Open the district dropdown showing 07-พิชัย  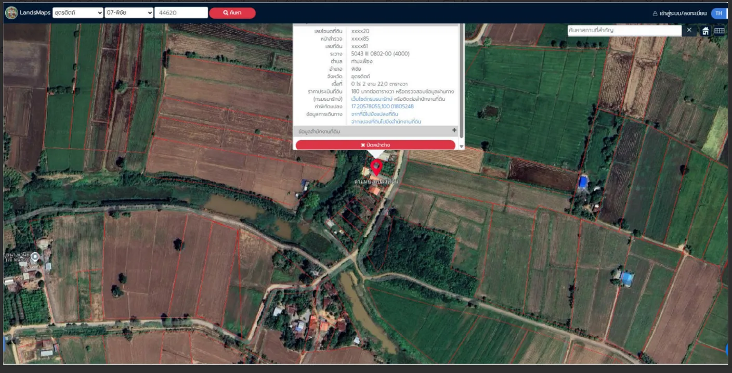pos(129,12)
